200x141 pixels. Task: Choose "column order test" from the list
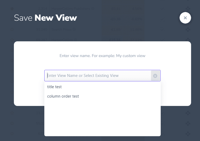(63, 96)
